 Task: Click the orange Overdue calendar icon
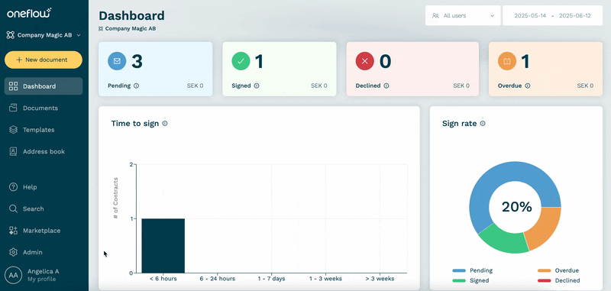click(507, 61)
